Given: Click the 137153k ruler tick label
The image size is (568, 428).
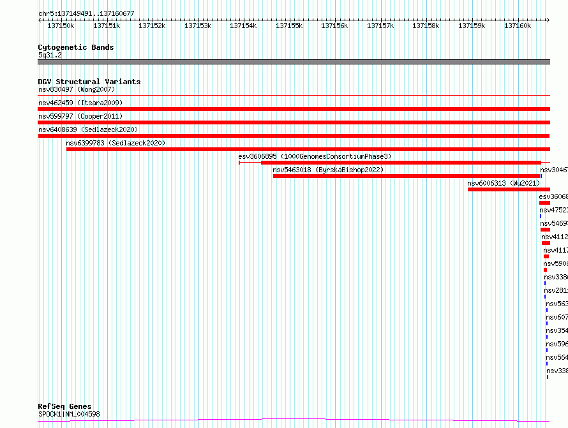Looking at the screenshot, I should 198,26.
